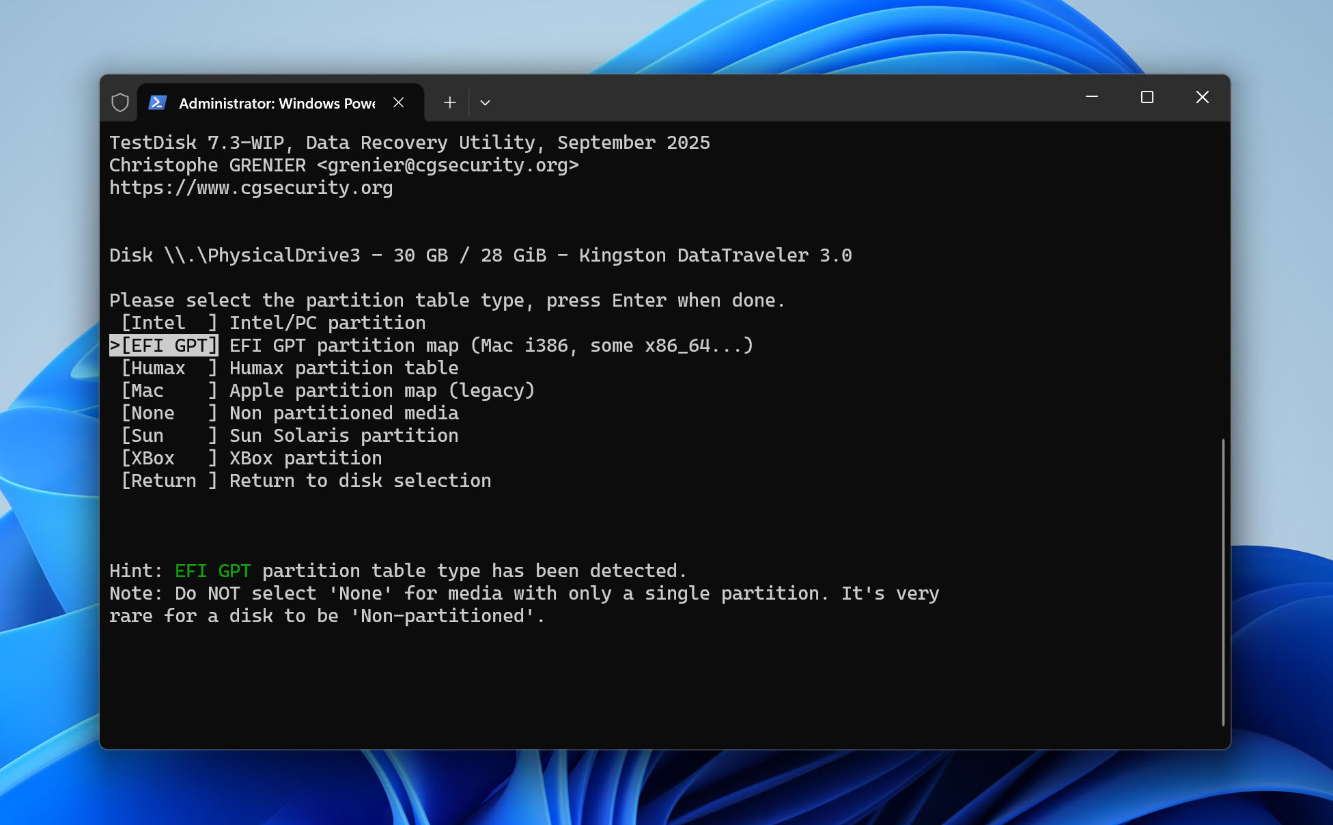Close the terminal window
The image size is (1333, 825).
click(x=1203, y=97)
